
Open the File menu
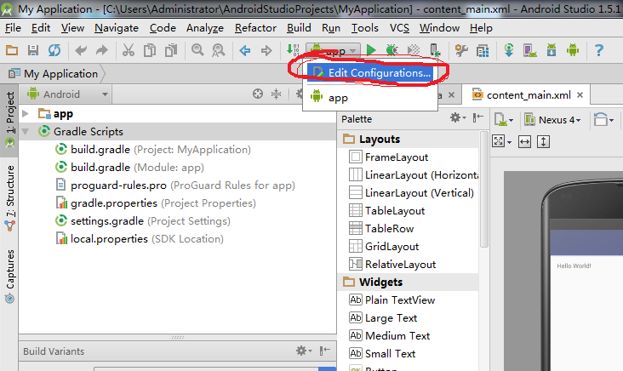point(13,28)
